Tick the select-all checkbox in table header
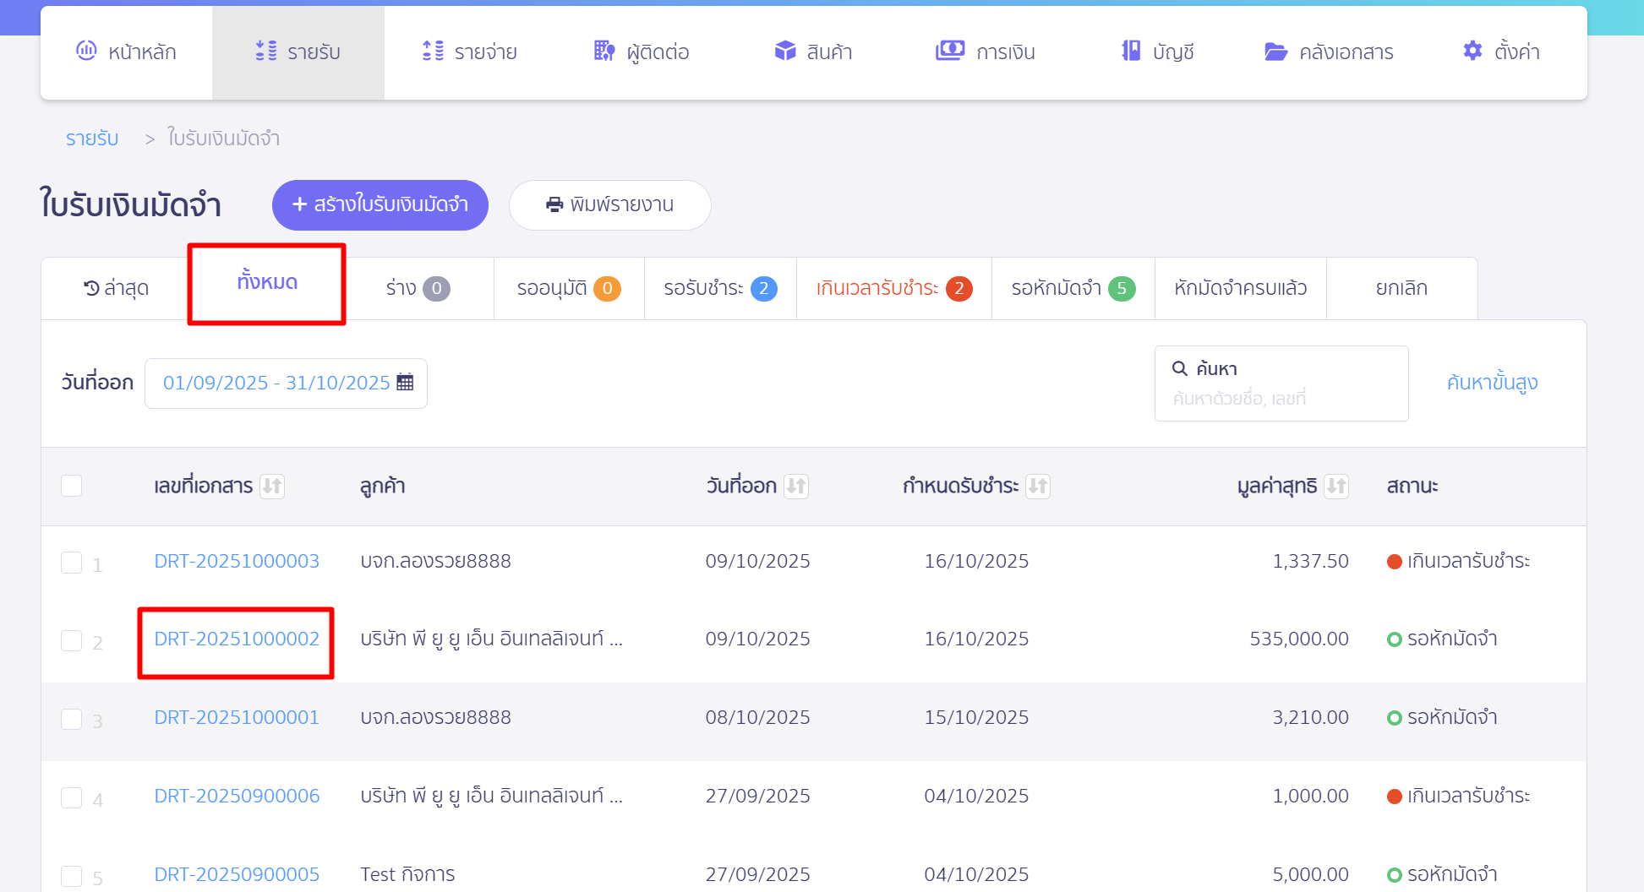 72,486
